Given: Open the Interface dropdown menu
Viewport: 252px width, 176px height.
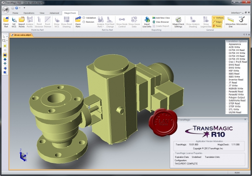Looking at the screenshot, I should (x=236, y=13).
